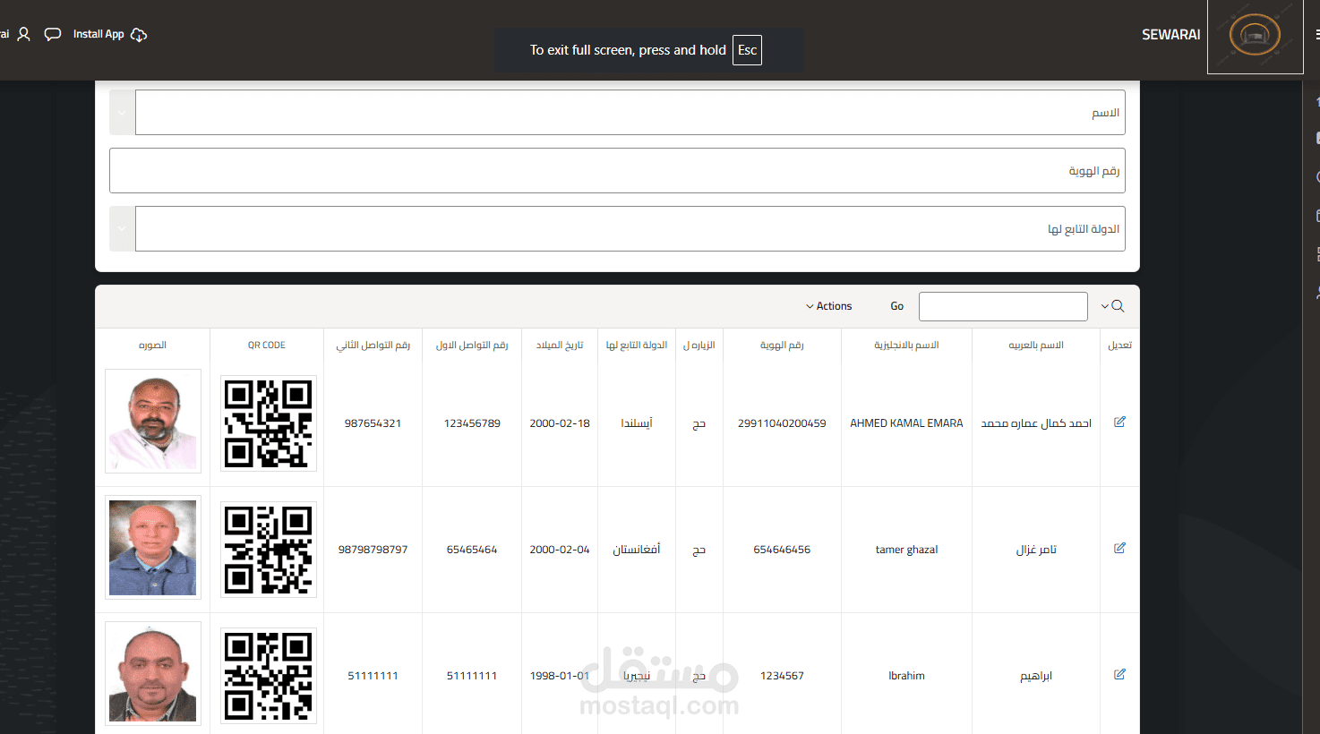Select country cell أفغانستان
This screenshot has height=734, width=1320.
[x=637, y=550]
